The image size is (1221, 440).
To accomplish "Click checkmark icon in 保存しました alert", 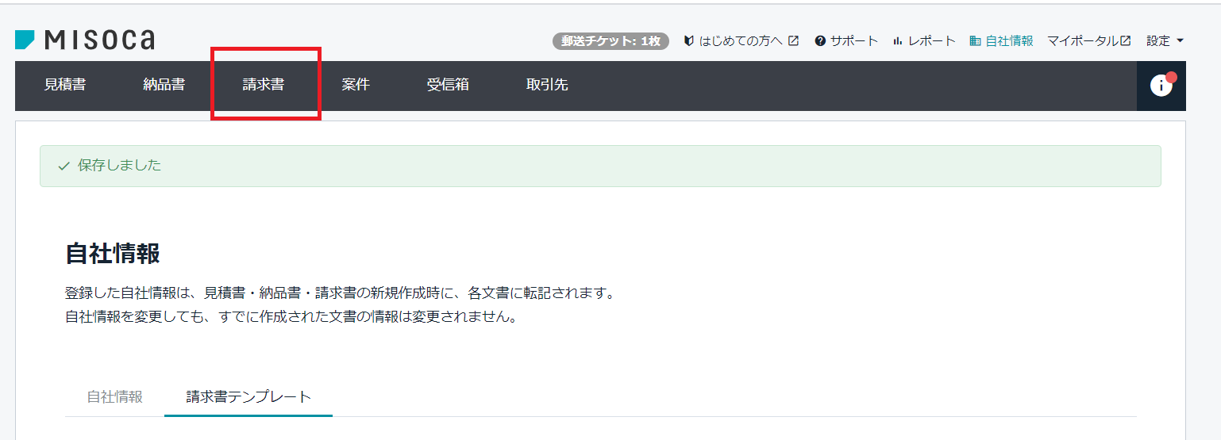I will [64, 166].
